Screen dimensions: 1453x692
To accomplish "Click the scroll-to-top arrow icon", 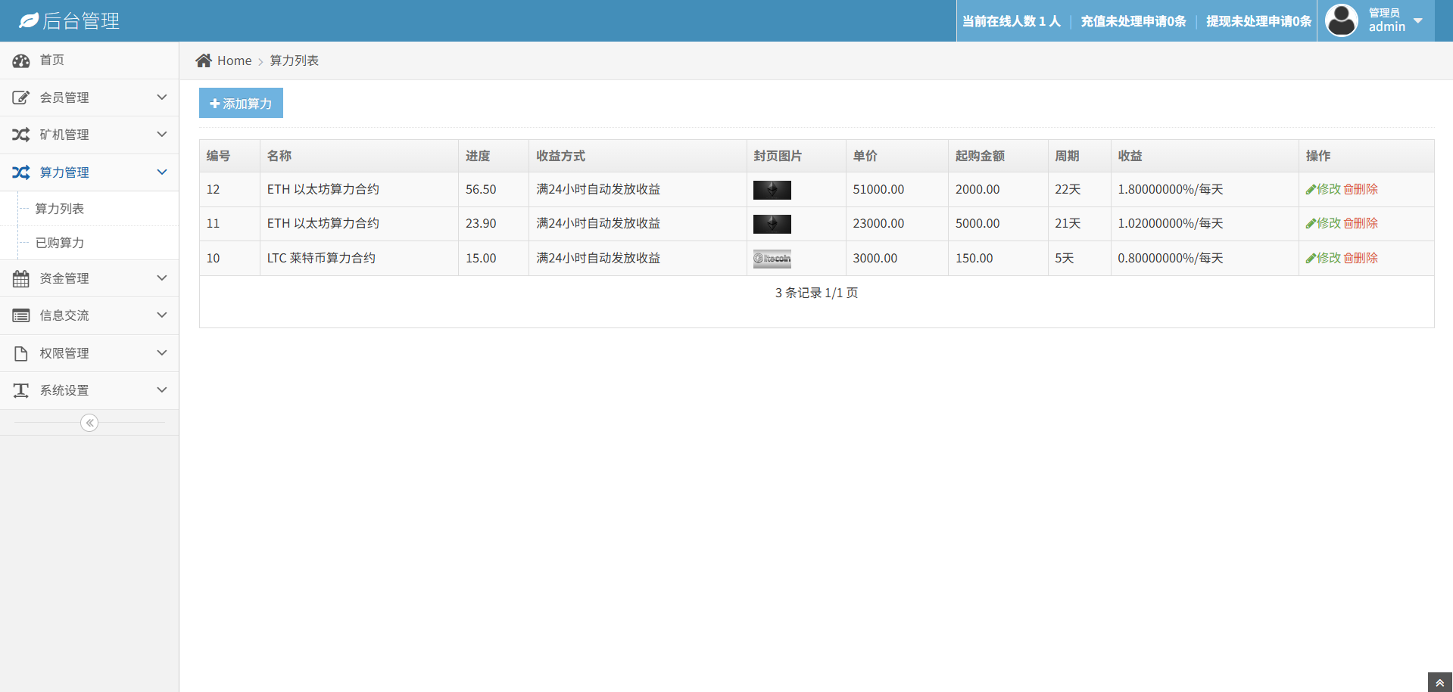I will pos(1439,683).
